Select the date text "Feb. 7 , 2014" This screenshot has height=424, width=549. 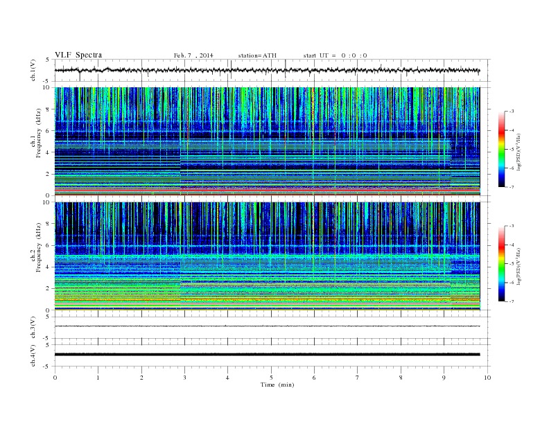tap(193, 55)
